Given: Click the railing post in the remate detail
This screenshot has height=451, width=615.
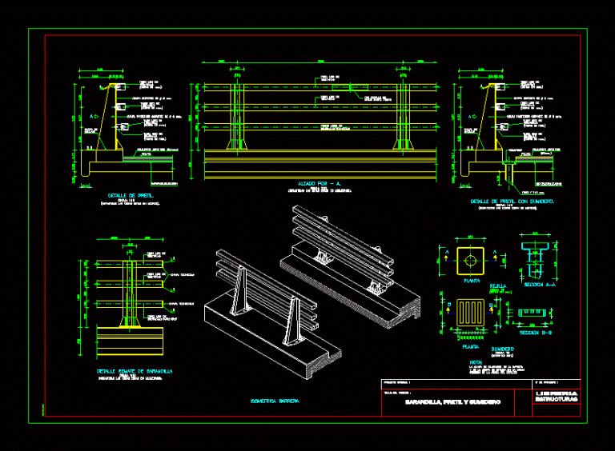Looking at the screenshot, I should click(x=130, y=293).
